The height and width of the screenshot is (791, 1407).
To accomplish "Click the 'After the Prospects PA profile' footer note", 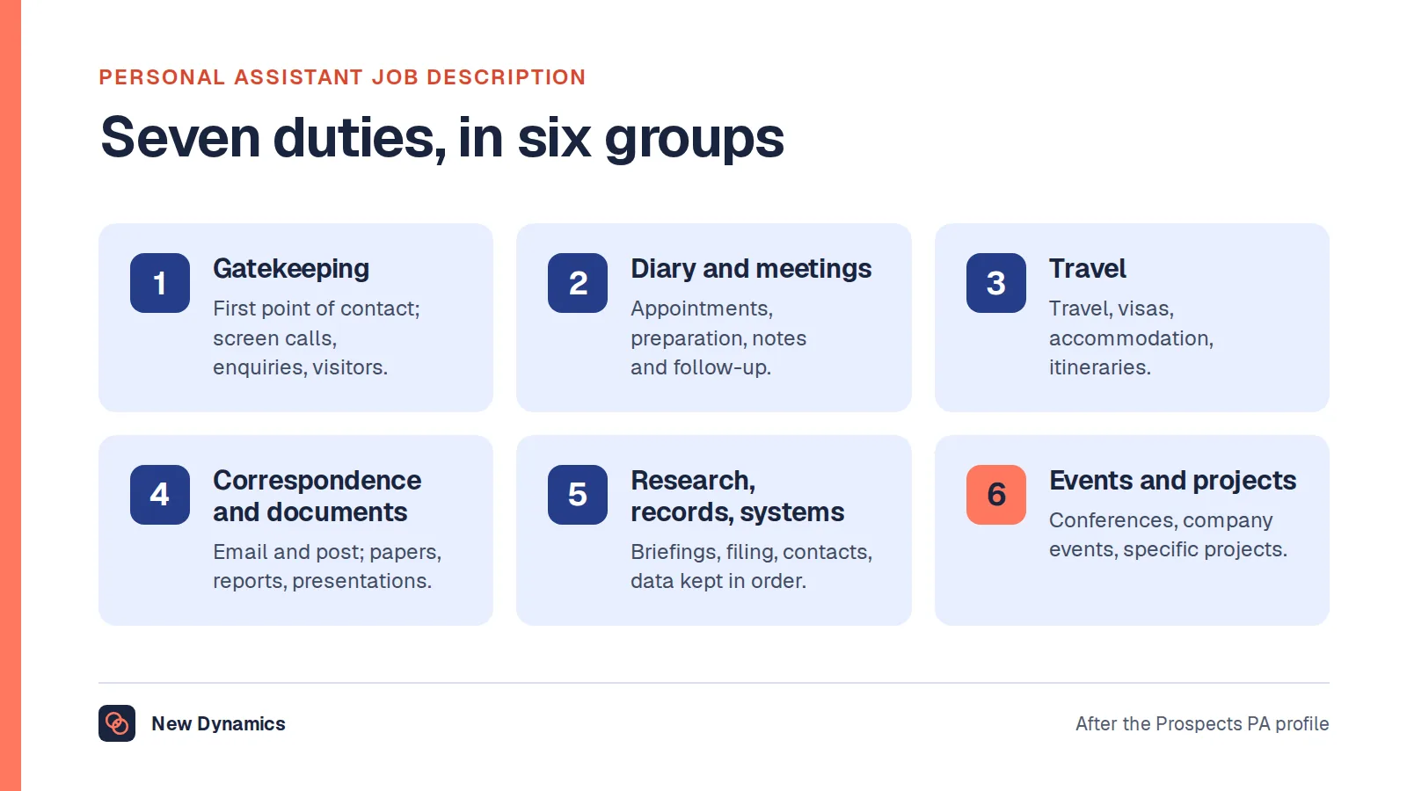I will click(x=1202, y=723).
